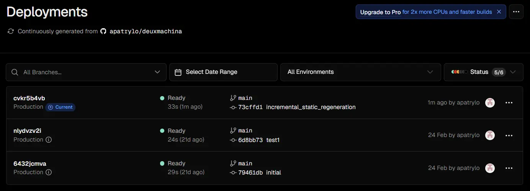
Task: Open options menu for cvkr5b4vb deployment
Action: pos(509,103)
